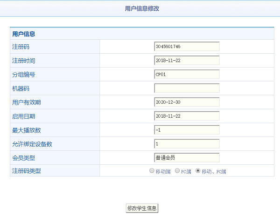Screen dimensions: 280x219
Task: Click the 注册时间 label
Action: point(24,61)
